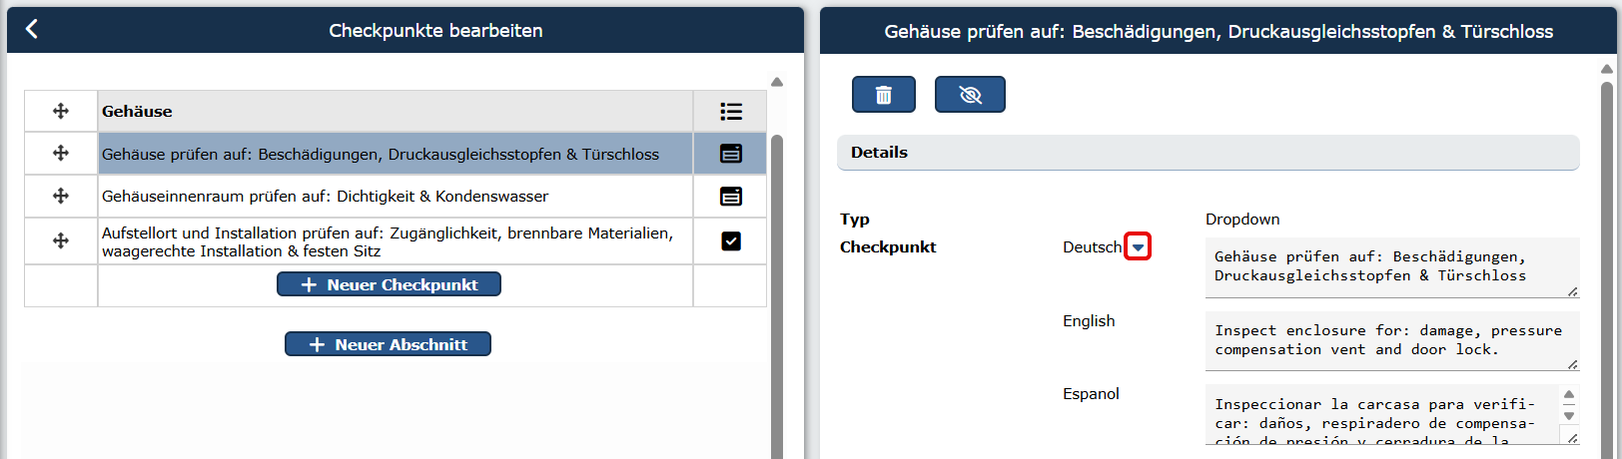Add a checkpoint with Neuer Checkpunkt
Image resolution: width=1622 pixels, height=459 pixels.
(x=389, y=284)
